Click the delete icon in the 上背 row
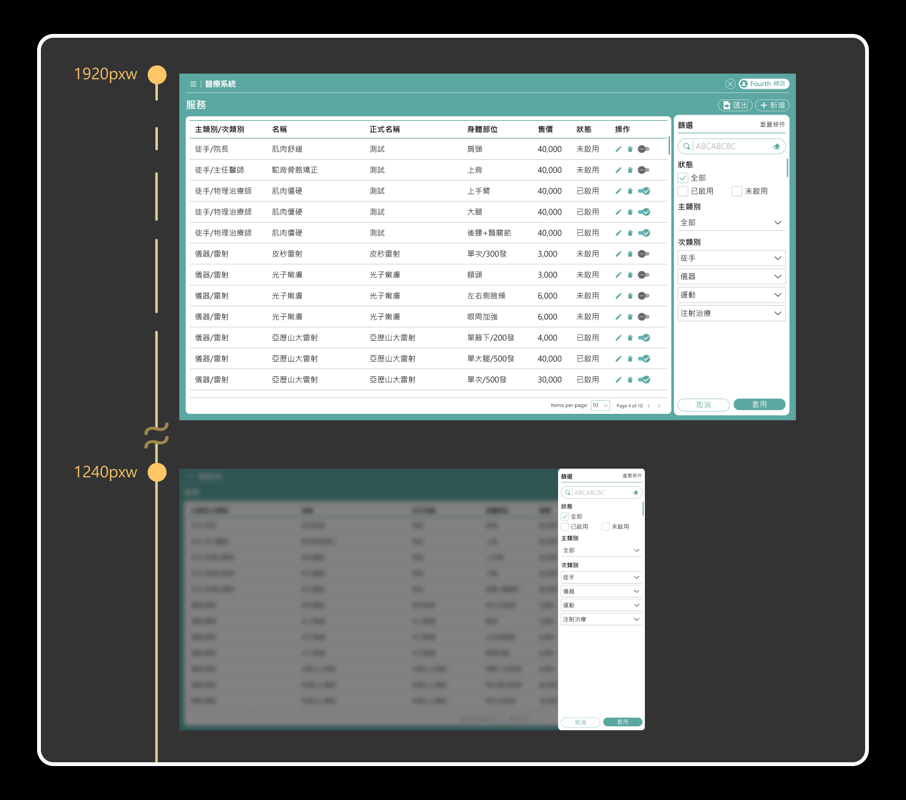 pos(630,170)
